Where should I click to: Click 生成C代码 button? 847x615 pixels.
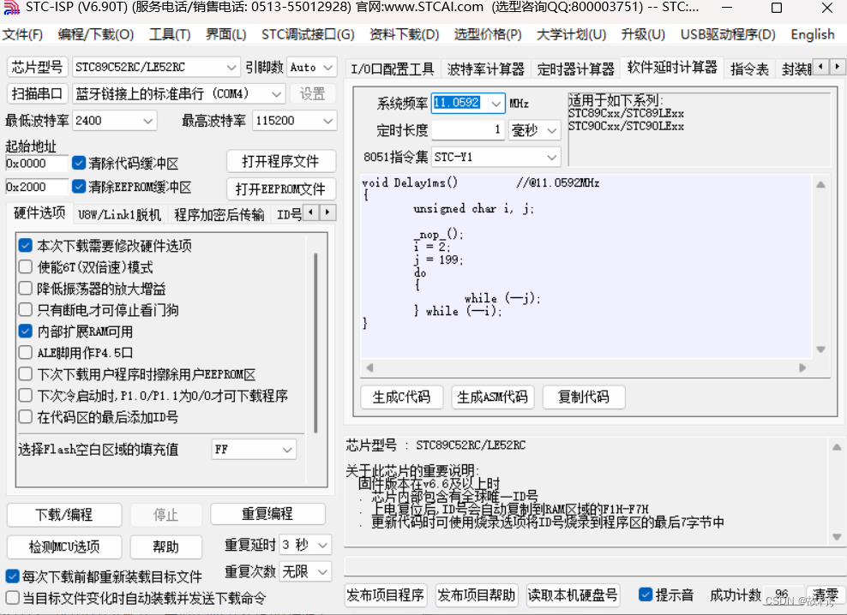point(401,397)
